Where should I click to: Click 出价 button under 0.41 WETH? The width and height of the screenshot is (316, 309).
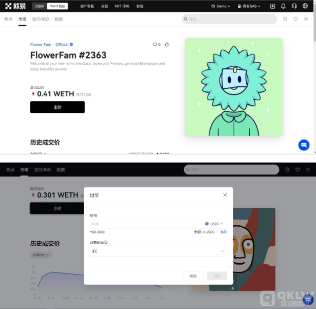57,107
